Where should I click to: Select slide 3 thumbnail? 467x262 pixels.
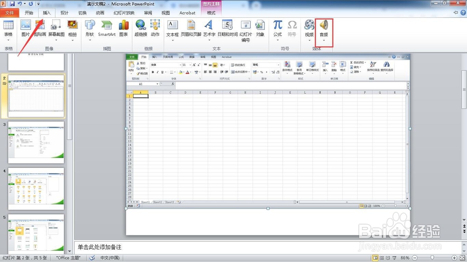36,142
